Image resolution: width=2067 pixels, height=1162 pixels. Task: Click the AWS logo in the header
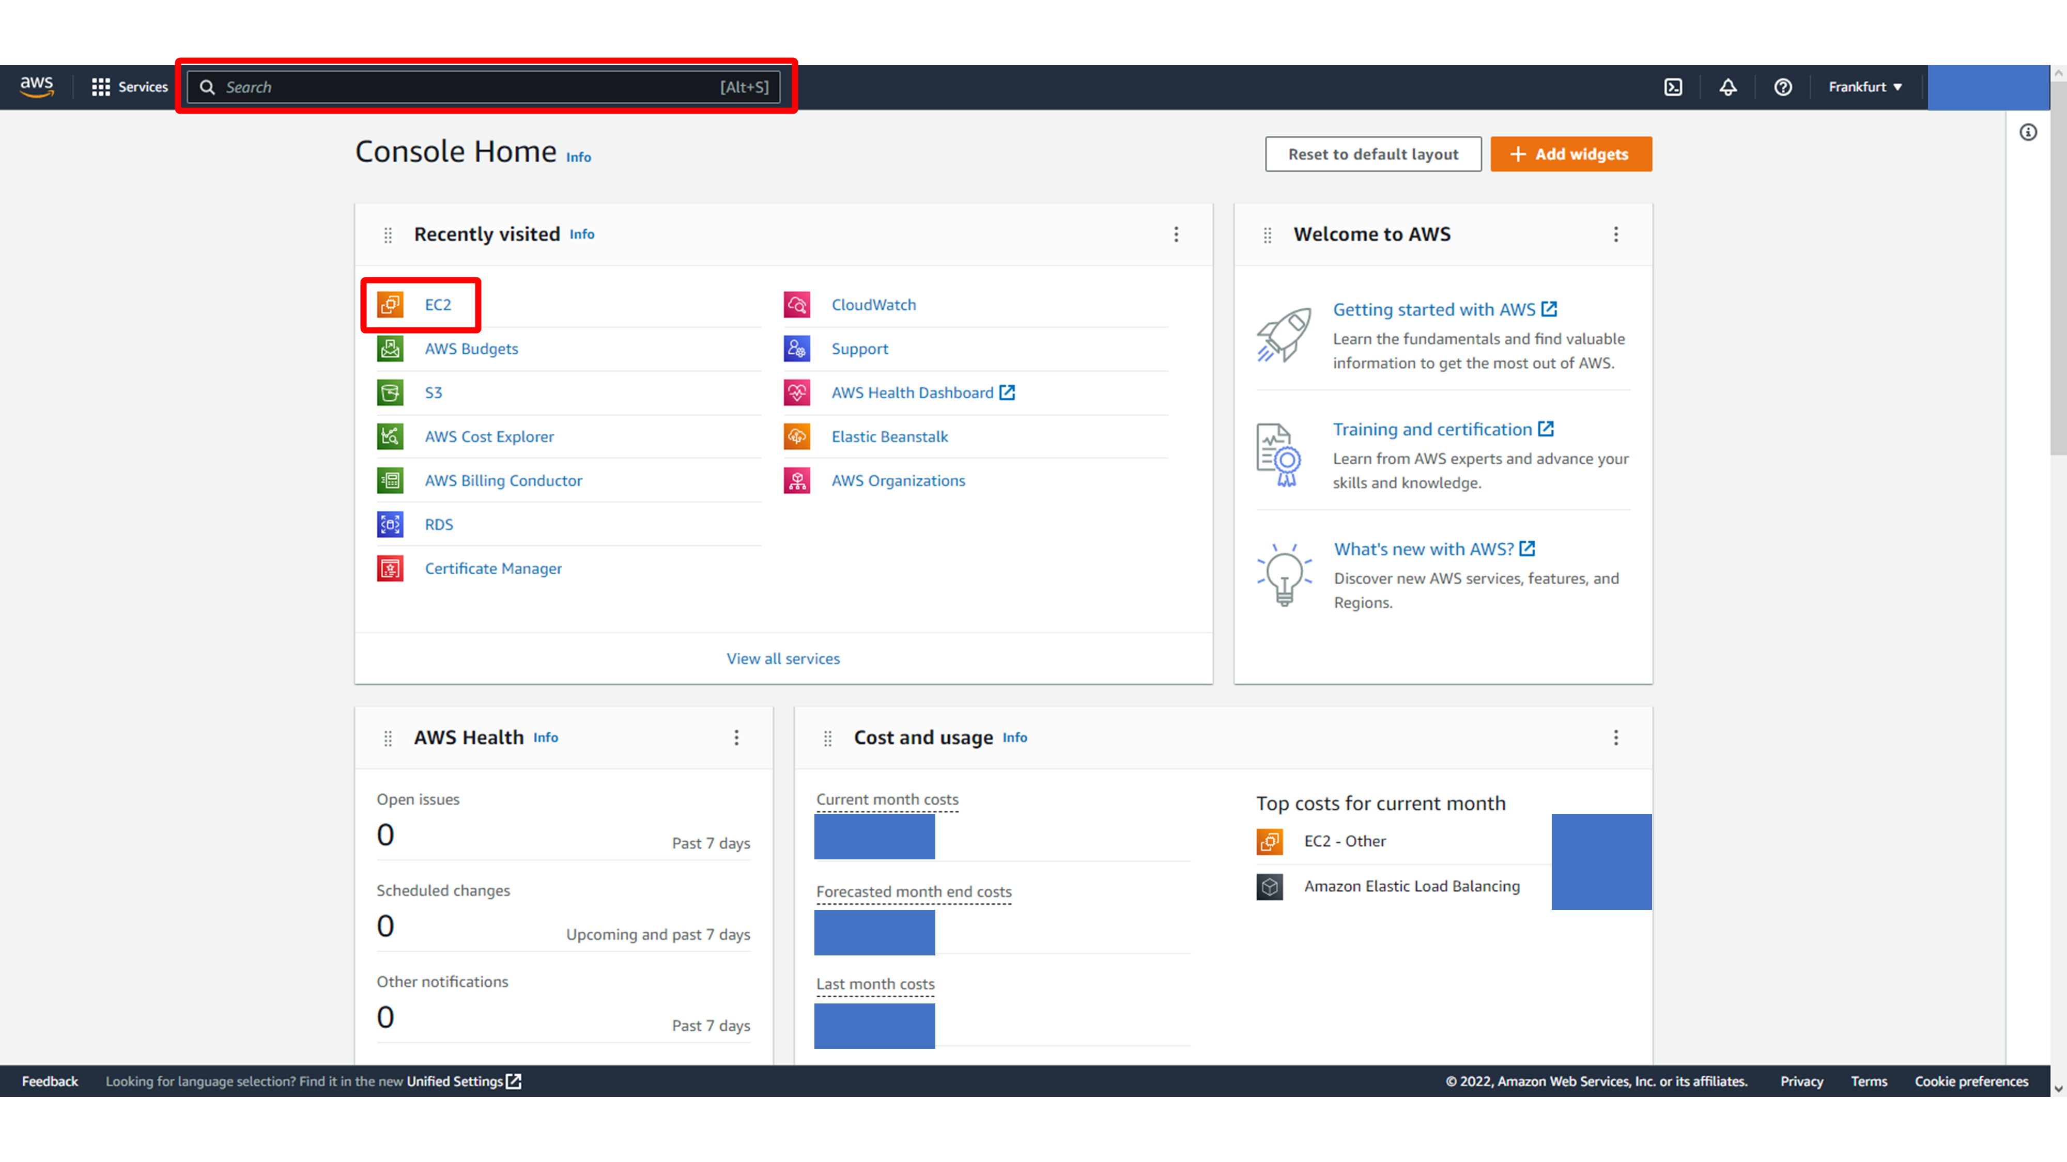tap(37, 87)
